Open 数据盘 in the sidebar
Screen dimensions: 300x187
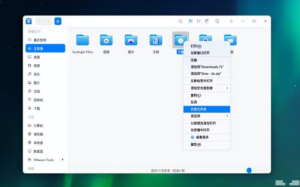click(45, 151)
